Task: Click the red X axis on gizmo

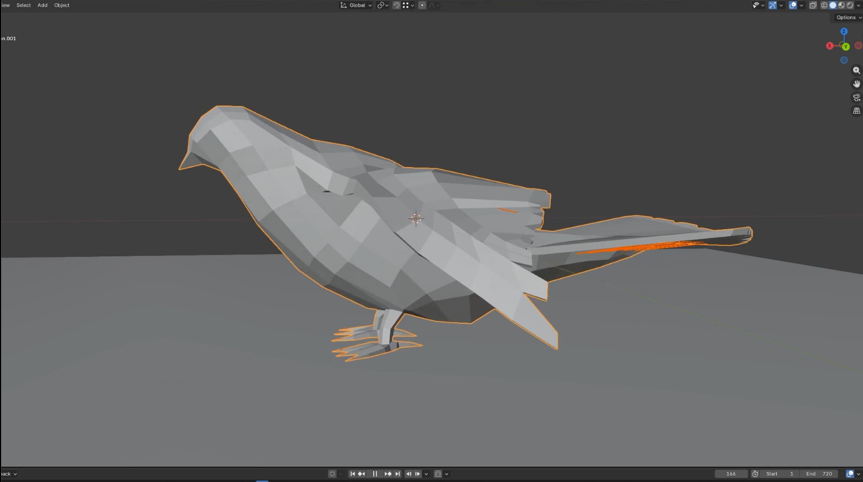Action: click(829, 46)
